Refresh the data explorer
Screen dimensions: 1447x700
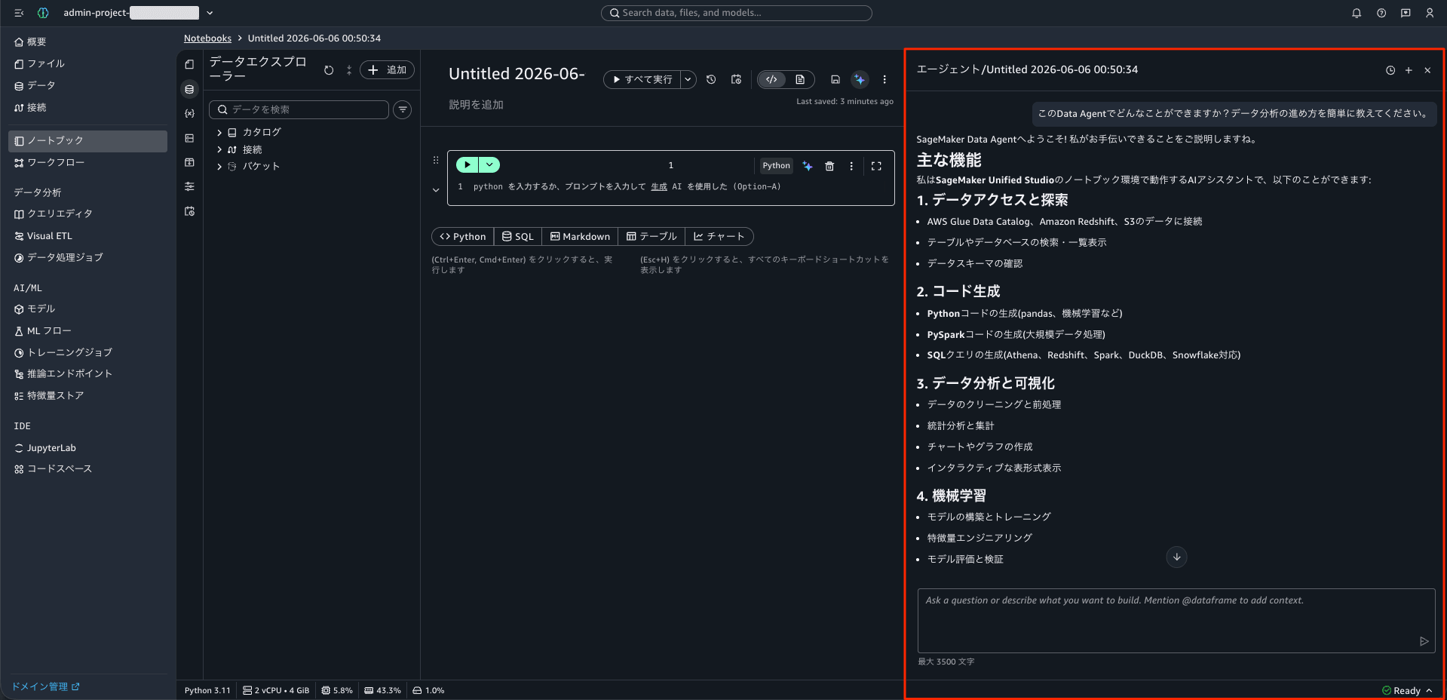(x=329, y=70)
